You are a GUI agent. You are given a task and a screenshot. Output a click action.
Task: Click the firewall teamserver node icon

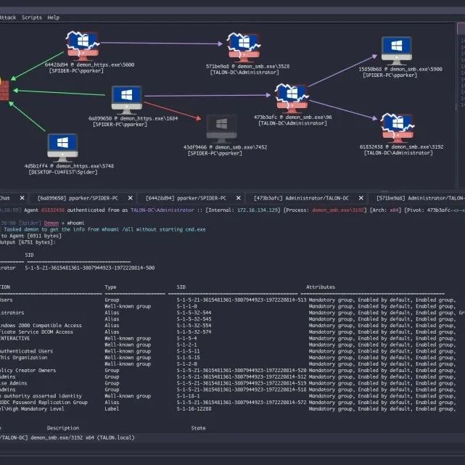4,89
